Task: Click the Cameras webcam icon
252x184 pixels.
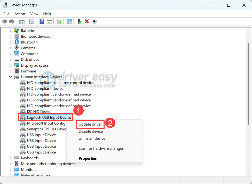Action: (17, 48)
